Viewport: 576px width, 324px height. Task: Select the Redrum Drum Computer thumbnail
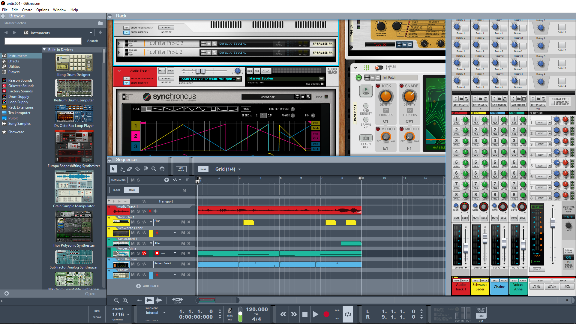74,88
